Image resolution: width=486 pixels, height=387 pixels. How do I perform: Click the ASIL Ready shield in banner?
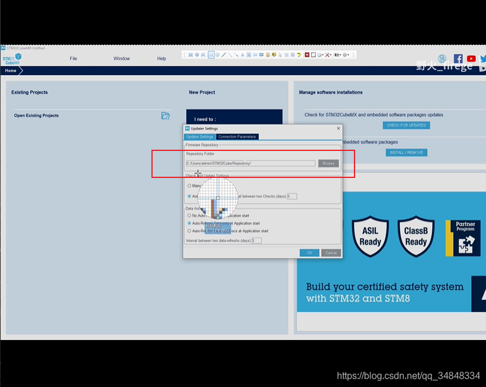(370, 236)
